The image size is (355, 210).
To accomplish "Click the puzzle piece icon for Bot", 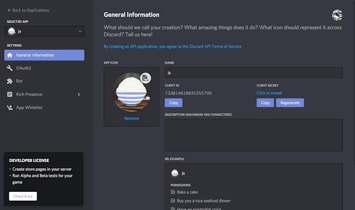I will pos(9,81).
